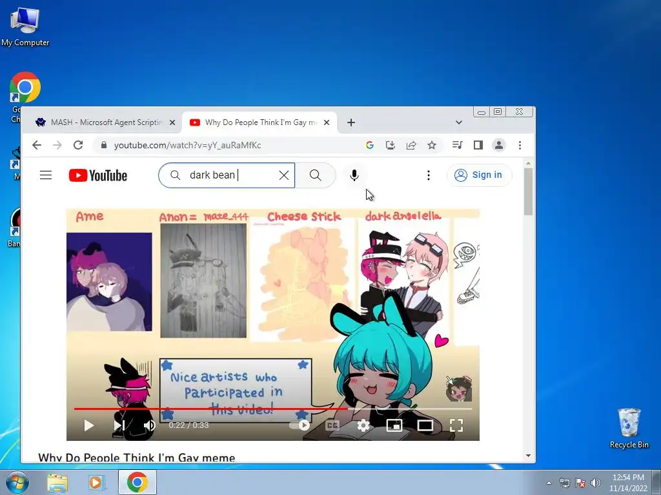This screenshot has width=661, height=495.
Task: Go forward in Chrome
Action: tap(57, 145)
